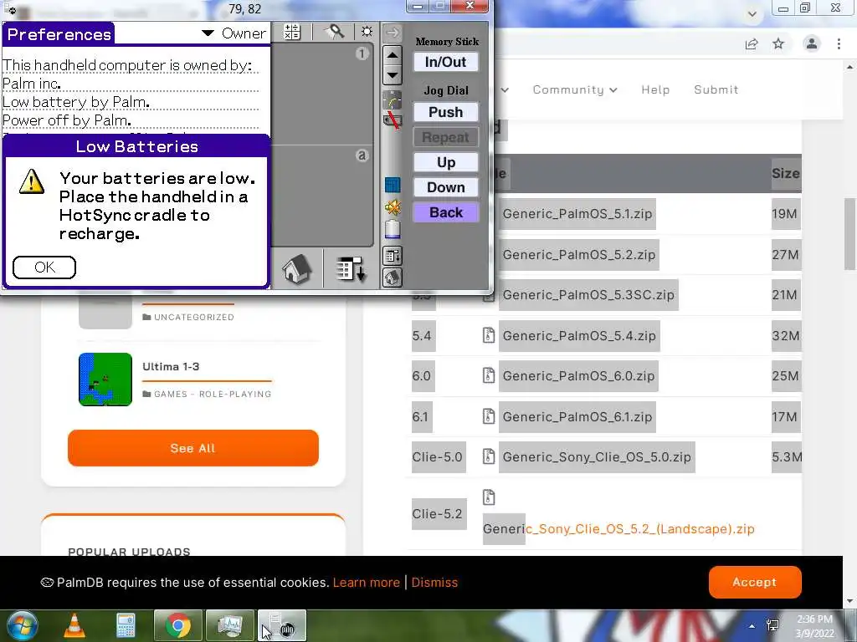Tap the Find magnifier silkscreen icon
Viewport: 857px width, 642px height.
pos(335,32)
